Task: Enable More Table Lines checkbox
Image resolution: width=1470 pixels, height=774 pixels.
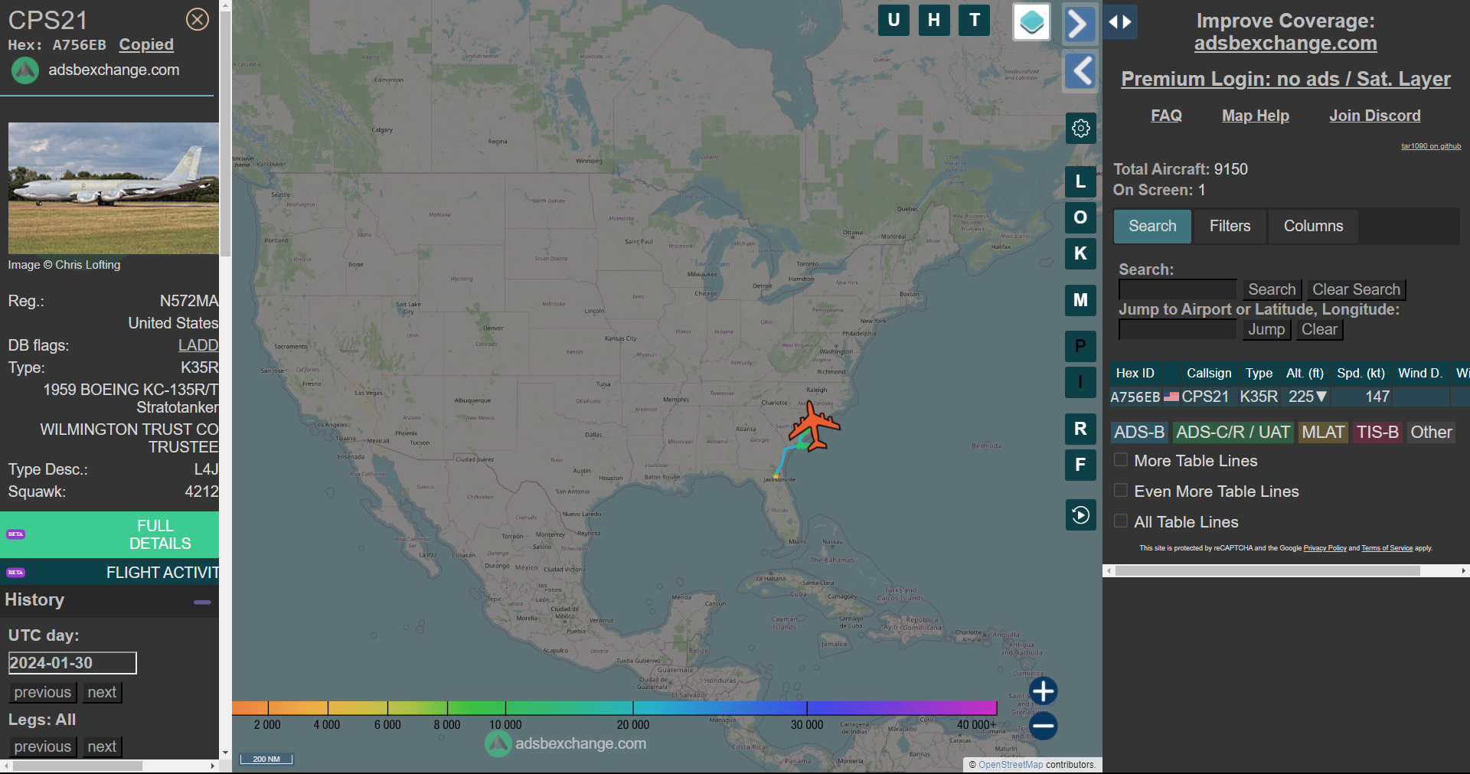Action: tap(1121, 460)
